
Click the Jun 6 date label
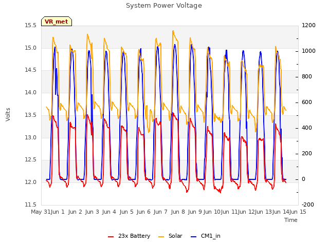[143, 212]
